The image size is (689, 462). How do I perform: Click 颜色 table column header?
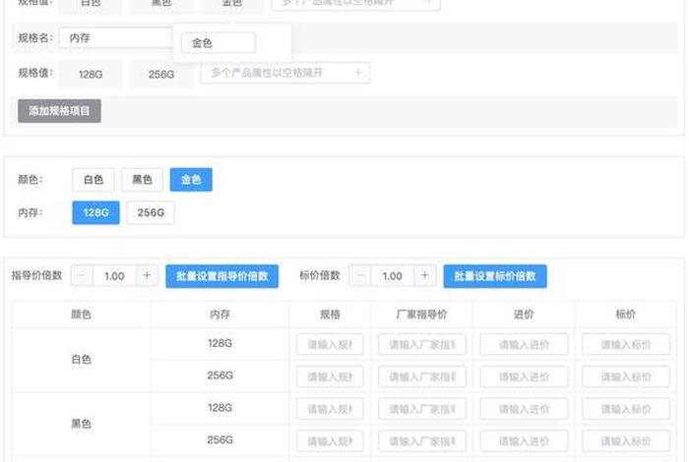(x=82, y=315)
